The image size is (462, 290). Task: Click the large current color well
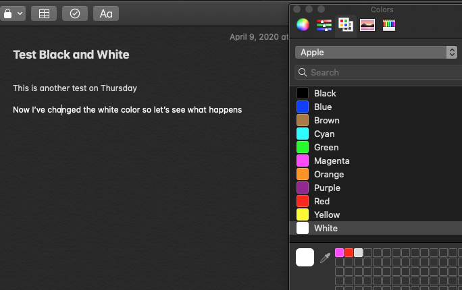point(305,258)
